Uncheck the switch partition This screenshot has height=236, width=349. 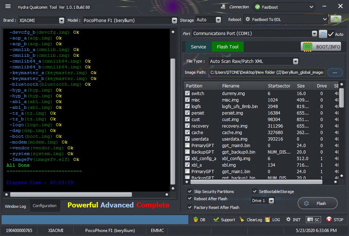(x=188, y=93)
